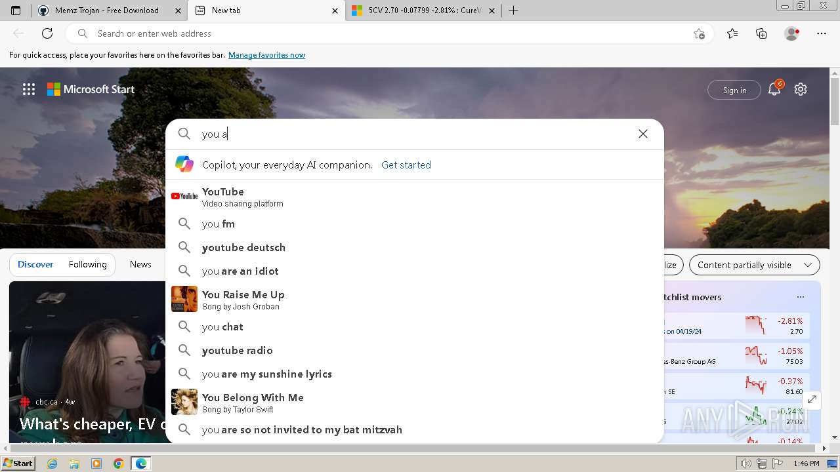Screen dimensions: 840x472
Task: Open media player from taskbar
Action: click(96, 463)
